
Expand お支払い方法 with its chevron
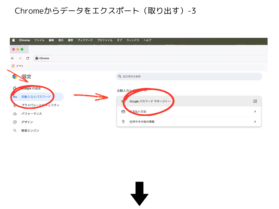pyautogui.click(x=255, y=111)
